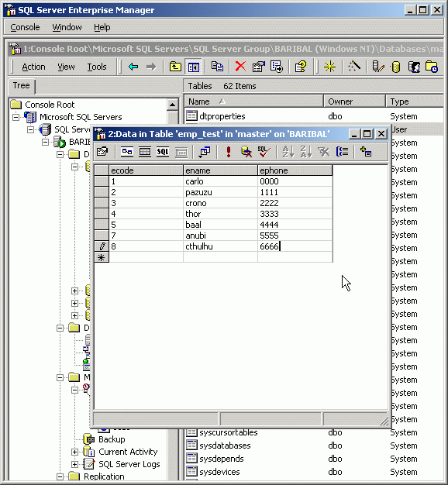Toggle the Show SQL Pane button
The image size is (448, 485).
tap(163, 152)
